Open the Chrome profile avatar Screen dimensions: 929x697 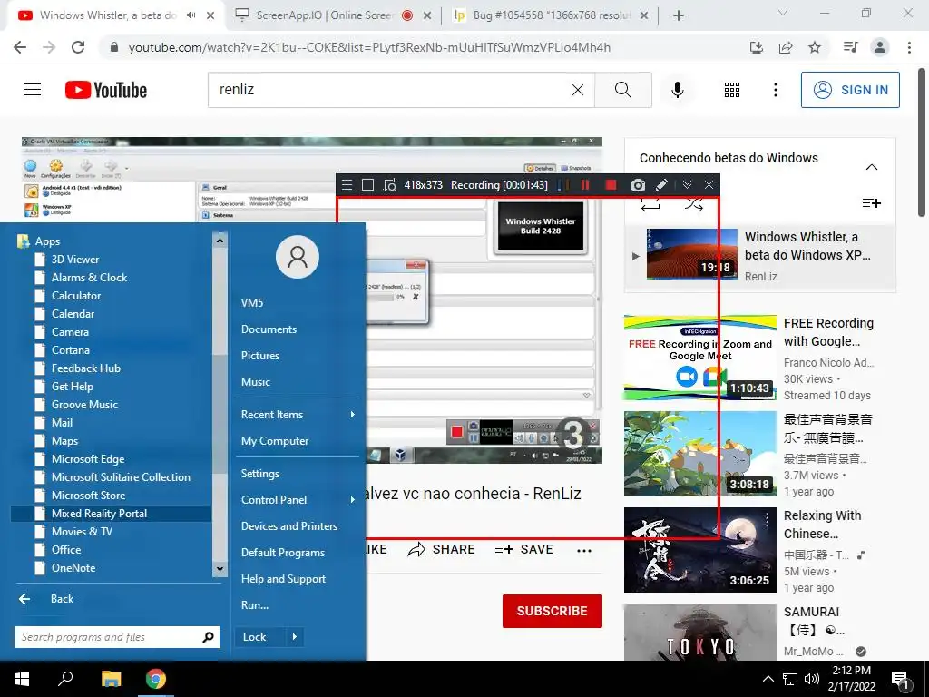880,47
